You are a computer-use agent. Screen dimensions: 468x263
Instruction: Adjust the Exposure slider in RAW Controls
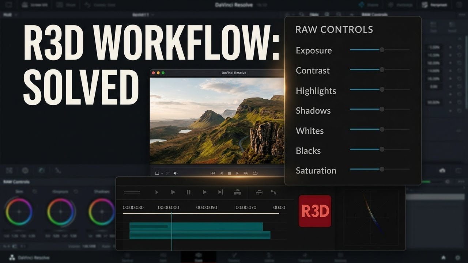click(380, 50)
